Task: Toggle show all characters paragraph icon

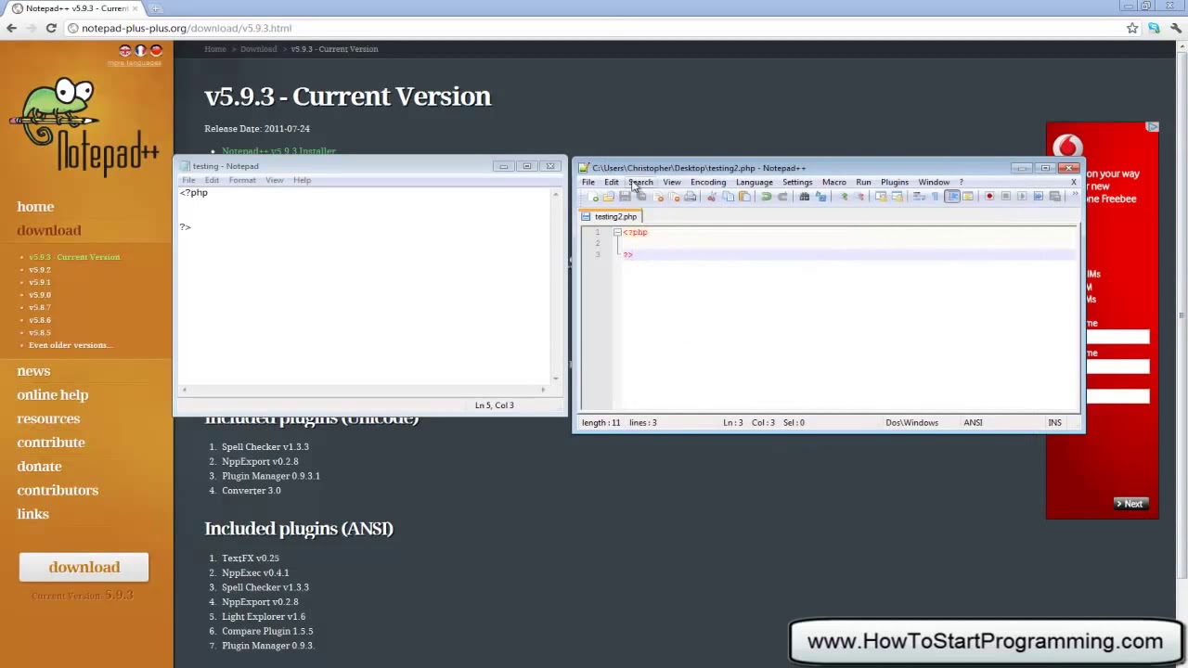Action: tap(935, 197)
